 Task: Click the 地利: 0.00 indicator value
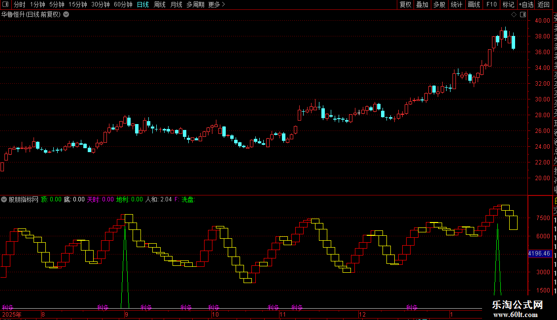click(130, 199)
